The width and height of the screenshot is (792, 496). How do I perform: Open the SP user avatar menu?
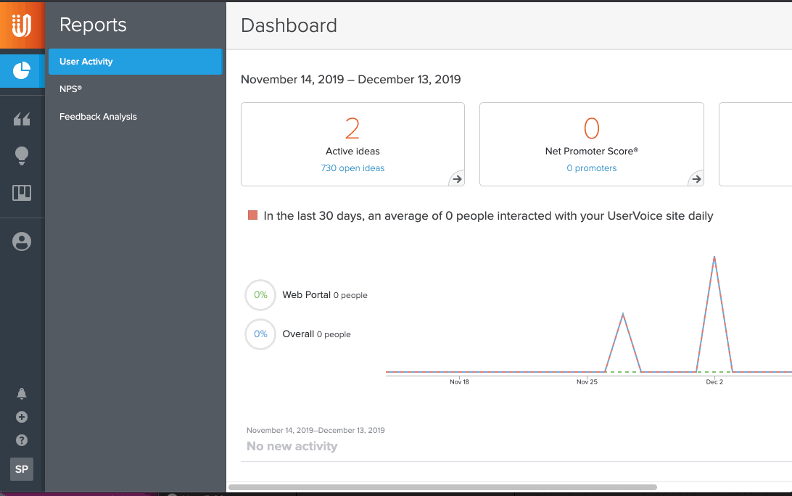(x=22, y=469)
